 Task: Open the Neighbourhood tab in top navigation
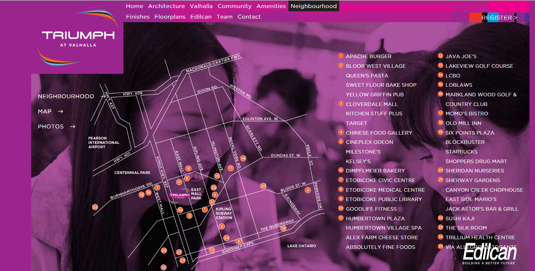pos(313,6)
